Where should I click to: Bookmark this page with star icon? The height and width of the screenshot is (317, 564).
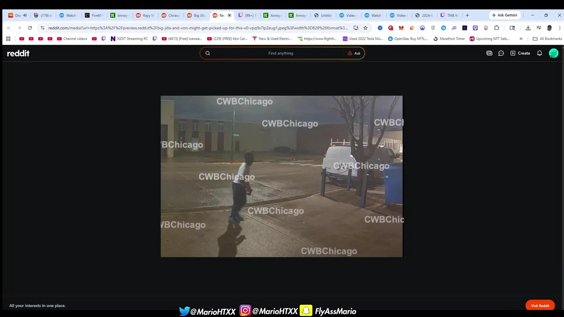(x=365, y=28)
